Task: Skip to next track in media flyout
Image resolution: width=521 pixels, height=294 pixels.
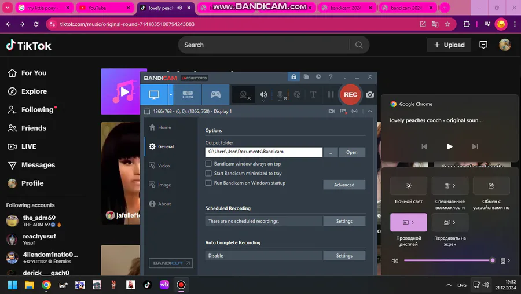Action: pyautogui.click(x=475, y=146)
